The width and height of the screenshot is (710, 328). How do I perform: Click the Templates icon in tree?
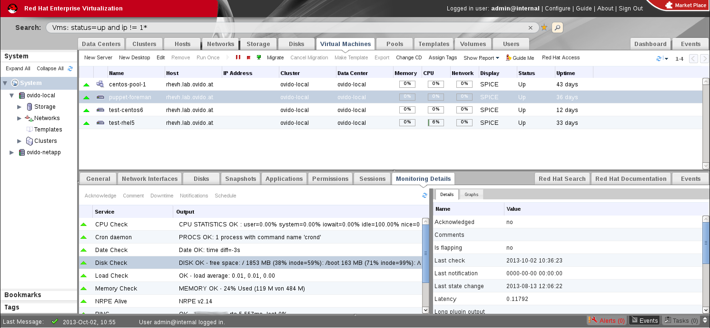click(30, 130)
